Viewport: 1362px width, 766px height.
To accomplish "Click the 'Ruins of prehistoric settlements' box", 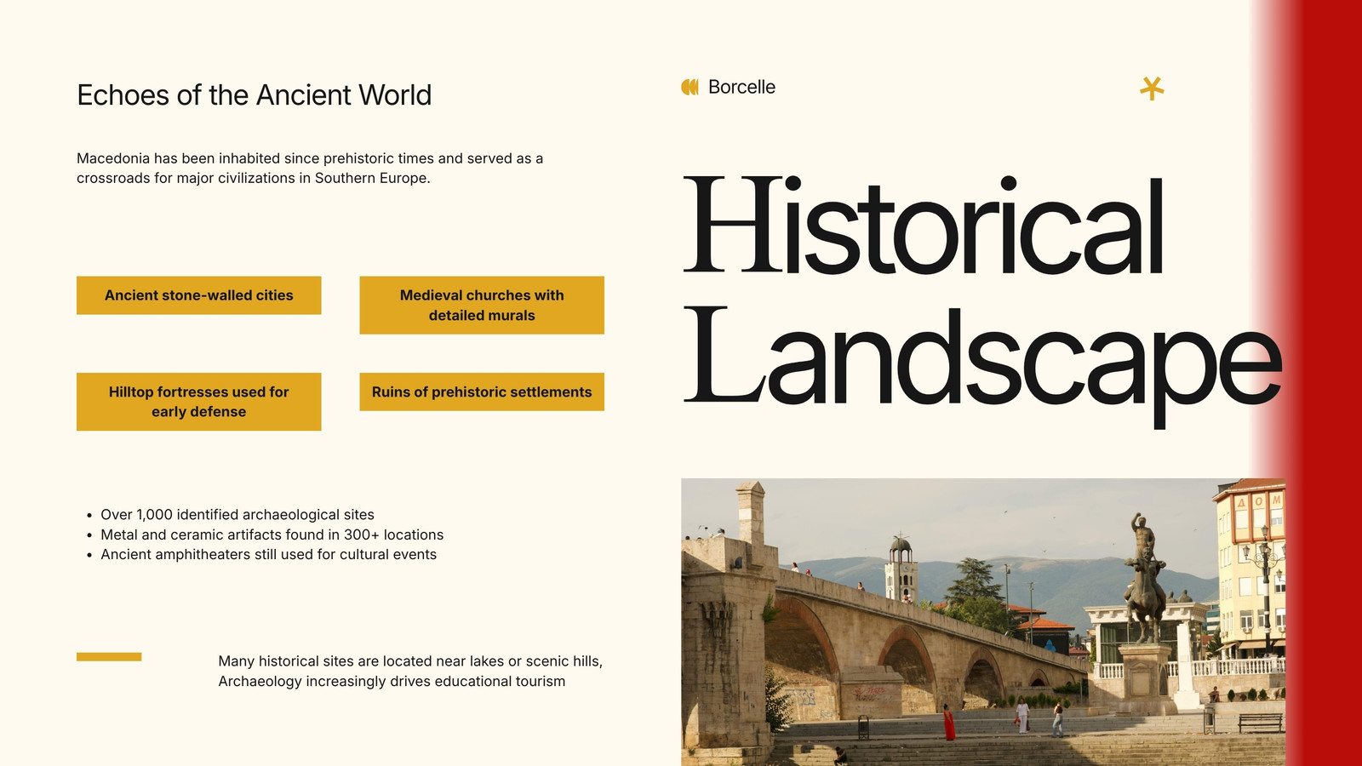I will 482,392.
